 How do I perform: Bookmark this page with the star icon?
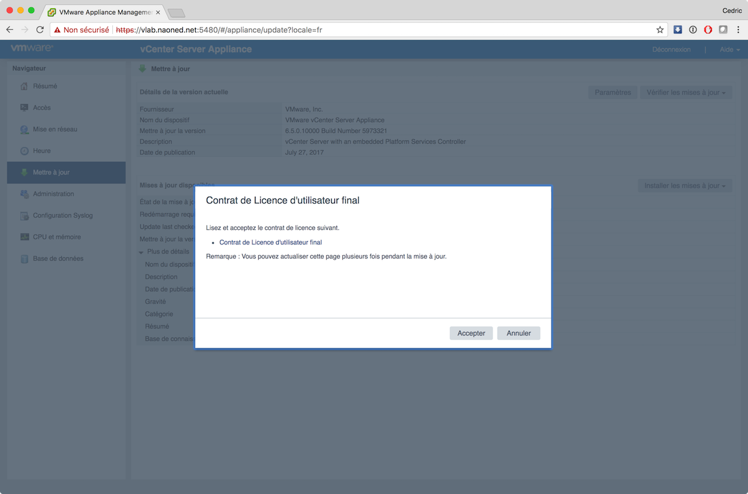tap(660, 30)
